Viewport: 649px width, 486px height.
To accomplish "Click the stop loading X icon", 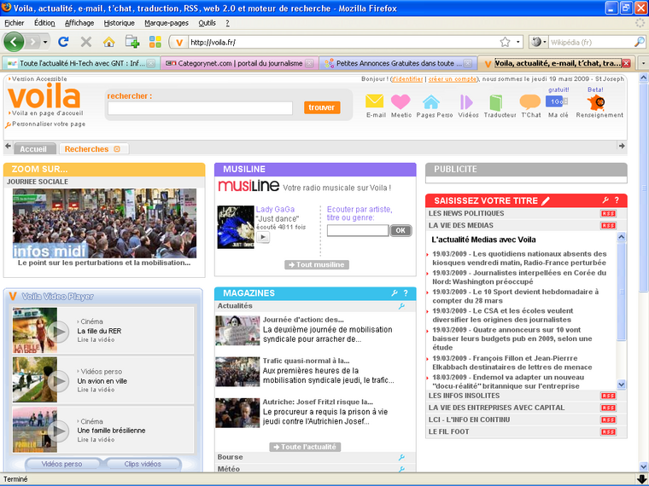I will [x=86, y=42].
